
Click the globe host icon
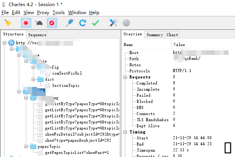(11, 43)
